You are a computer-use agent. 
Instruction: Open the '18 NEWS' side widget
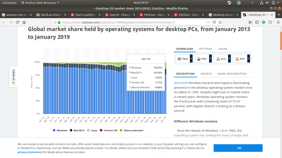point(13,77)
